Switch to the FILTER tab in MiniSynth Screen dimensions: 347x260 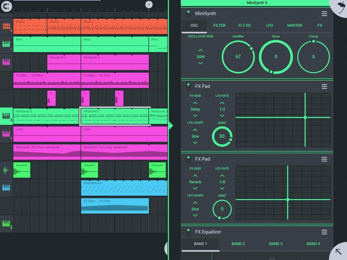[x=219, y=25]
